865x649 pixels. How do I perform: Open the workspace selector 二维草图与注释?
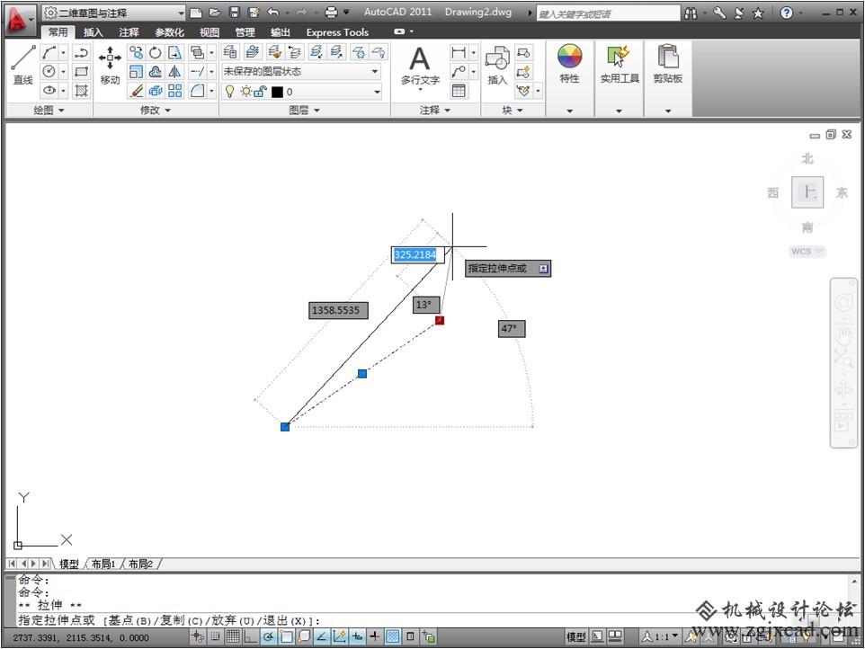113,12
